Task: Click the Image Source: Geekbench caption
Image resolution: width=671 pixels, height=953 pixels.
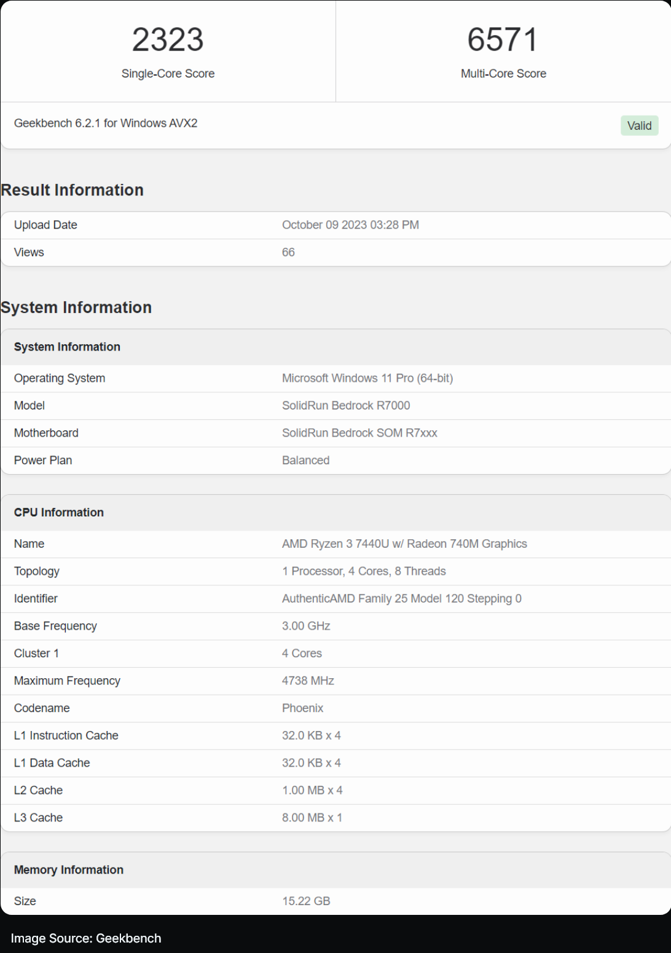Action: point(86,938)
